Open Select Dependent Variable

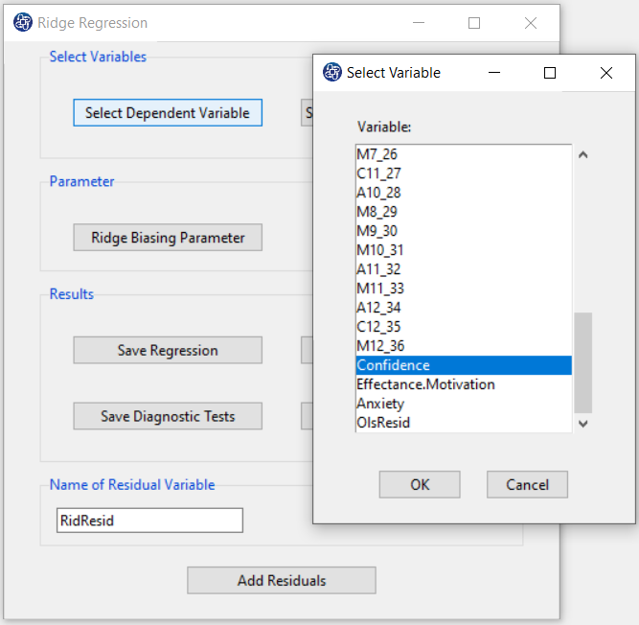tap(168, 112)
